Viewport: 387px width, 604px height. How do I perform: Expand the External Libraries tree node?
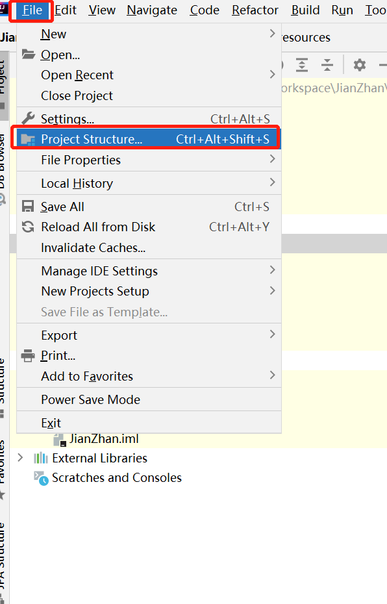point(20,457)
